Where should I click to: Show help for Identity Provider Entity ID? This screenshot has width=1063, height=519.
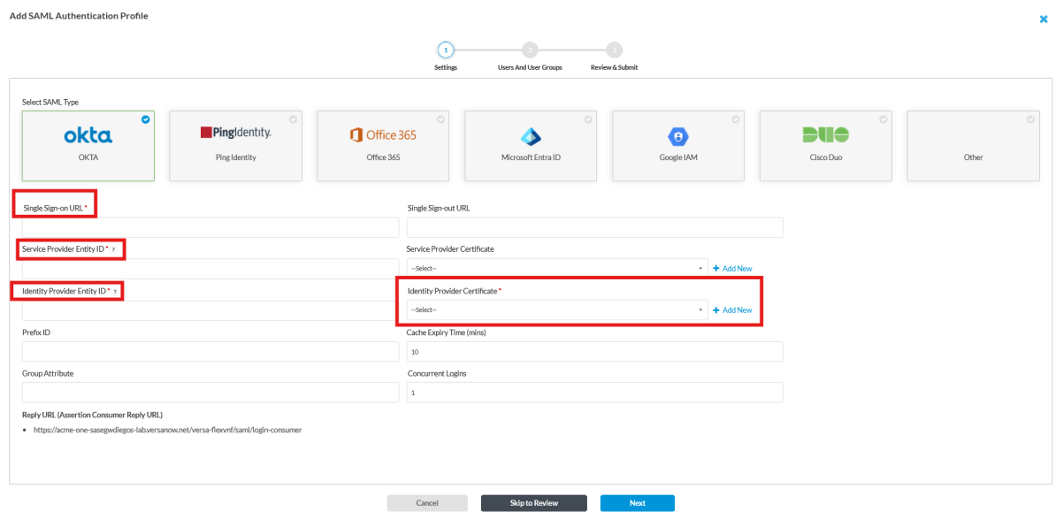pyautogui.click(x=113, y=292)
